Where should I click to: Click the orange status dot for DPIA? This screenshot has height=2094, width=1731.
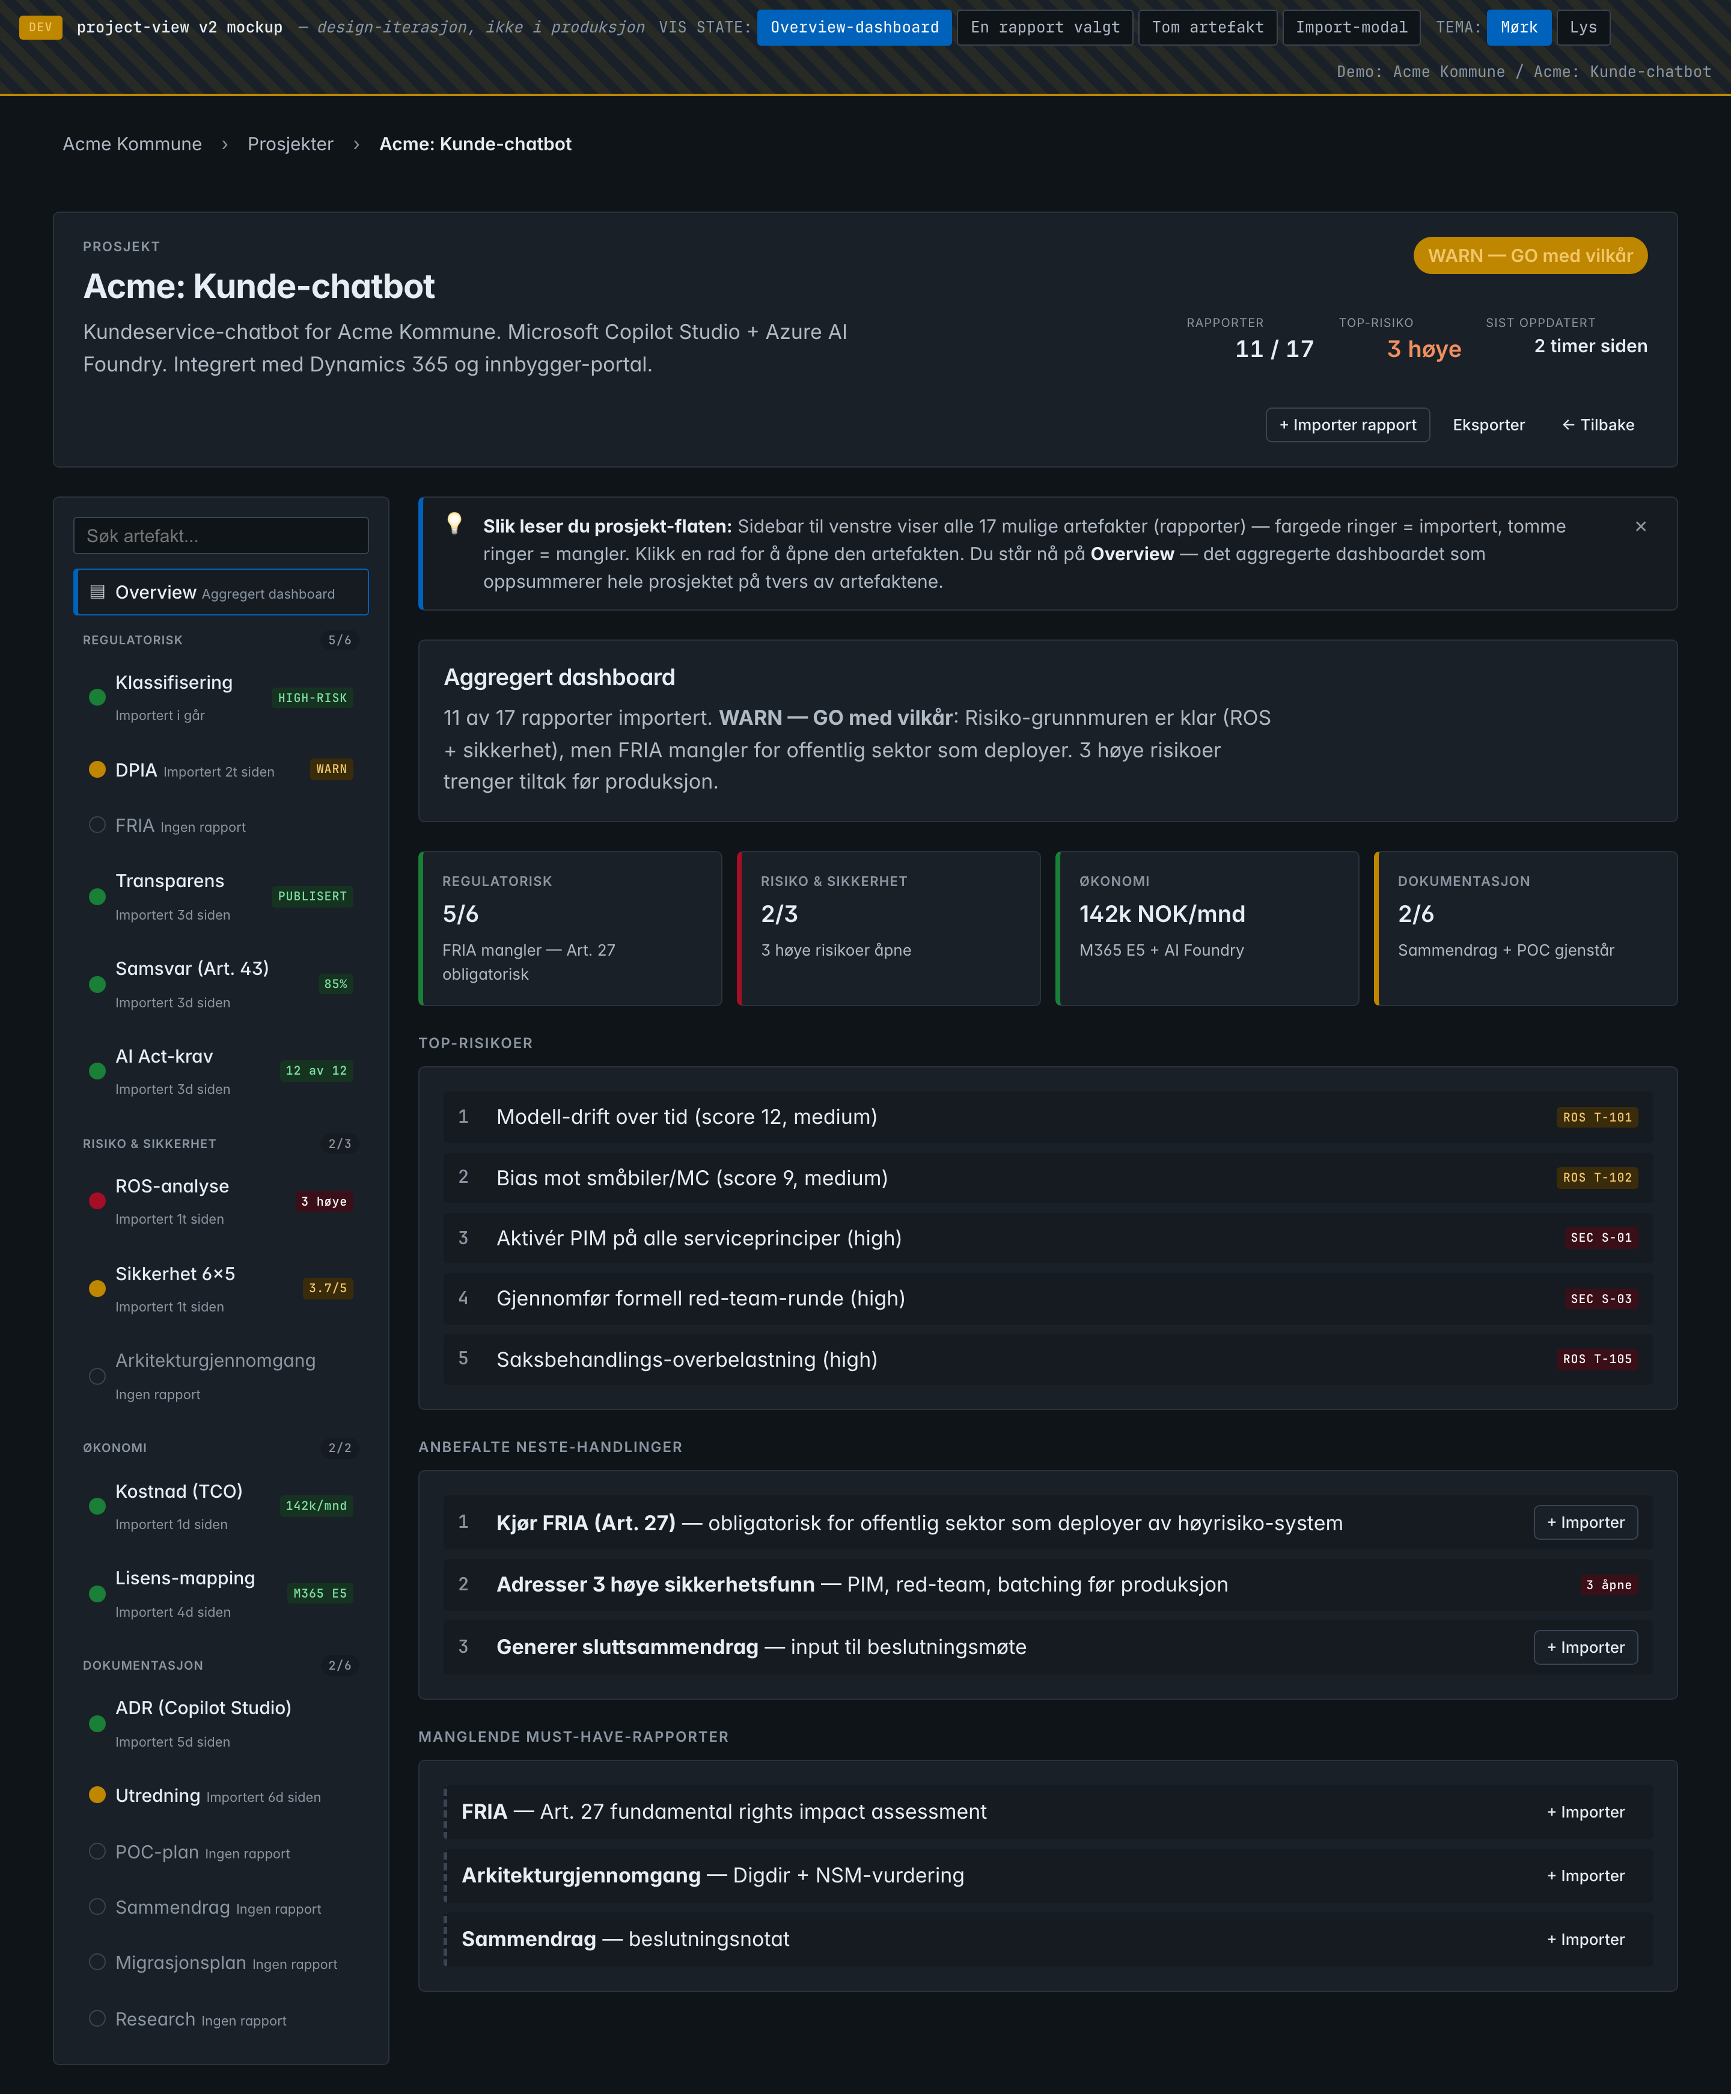click(97, 769)
